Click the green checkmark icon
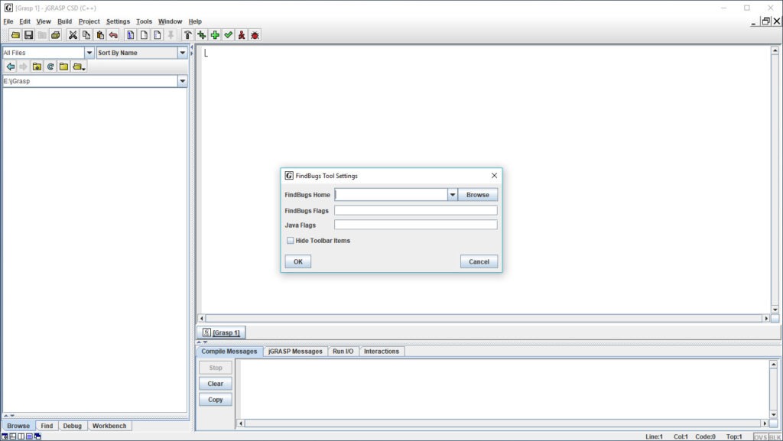 [228, 35]
